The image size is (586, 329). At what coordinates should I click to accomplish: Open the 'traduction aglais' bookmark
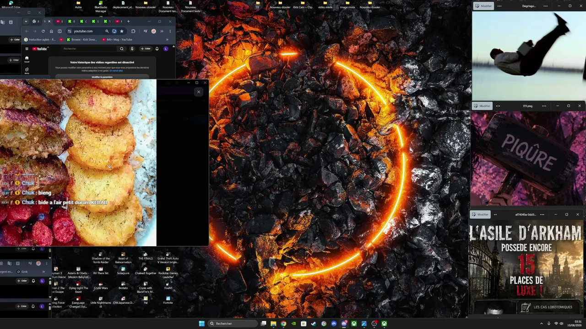pos(40,40)
